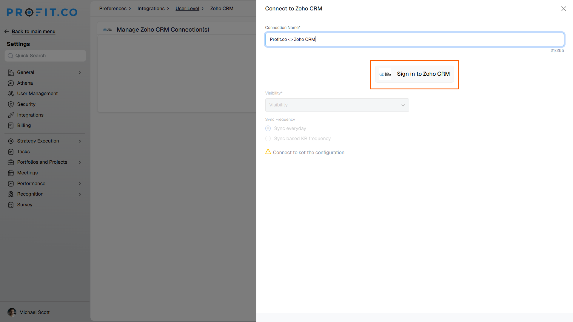Click the Strategy Execution target icon
The height and width of the screenshot is (322, 573).
(x=11, y=141)
